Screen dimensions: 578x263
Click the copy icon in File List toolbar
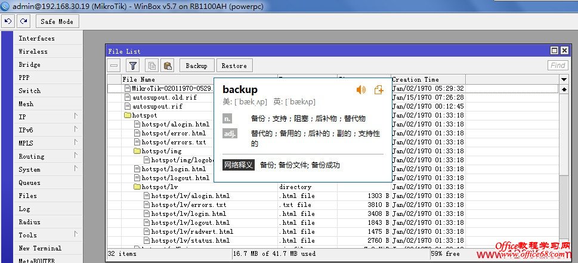[x=152, y=66]
